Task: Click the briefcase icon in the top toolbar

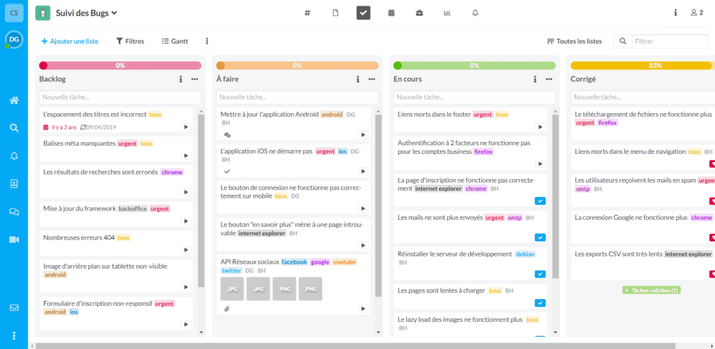Action: click(x=419, y=12)
